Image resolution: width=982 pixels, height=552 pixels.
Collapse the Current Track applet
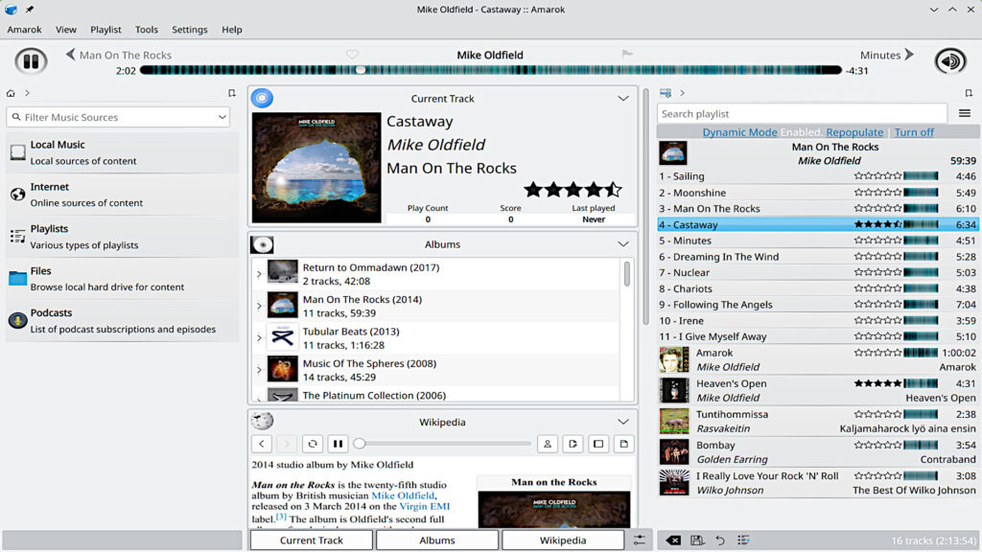coord(623,99)
